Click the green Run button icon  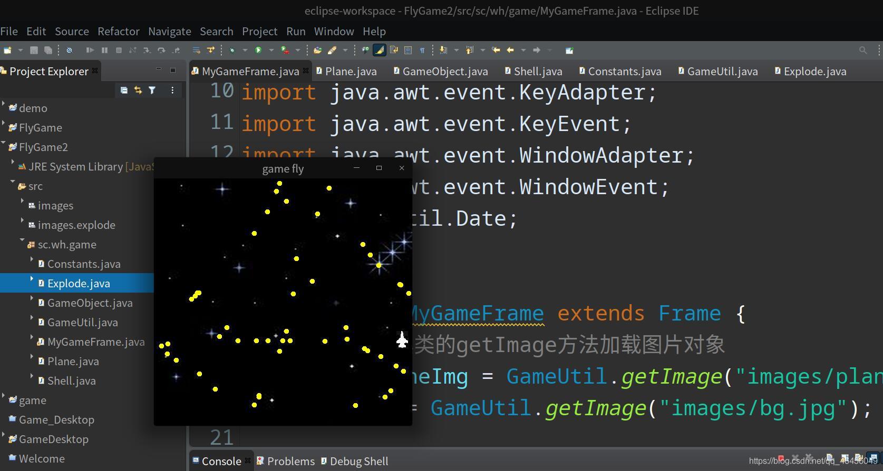tap(258, 51)
